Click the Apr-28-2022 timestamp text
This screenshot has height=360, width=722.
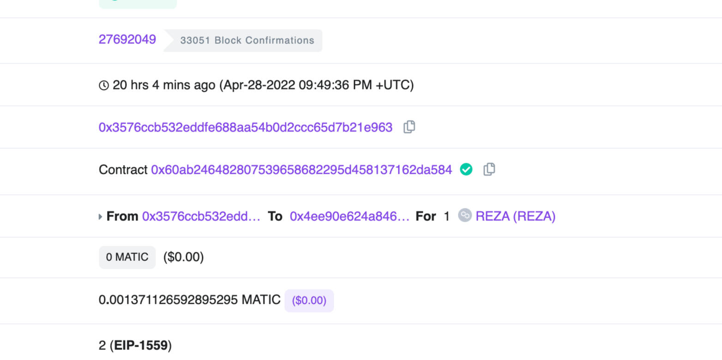[x=317, y=85]
